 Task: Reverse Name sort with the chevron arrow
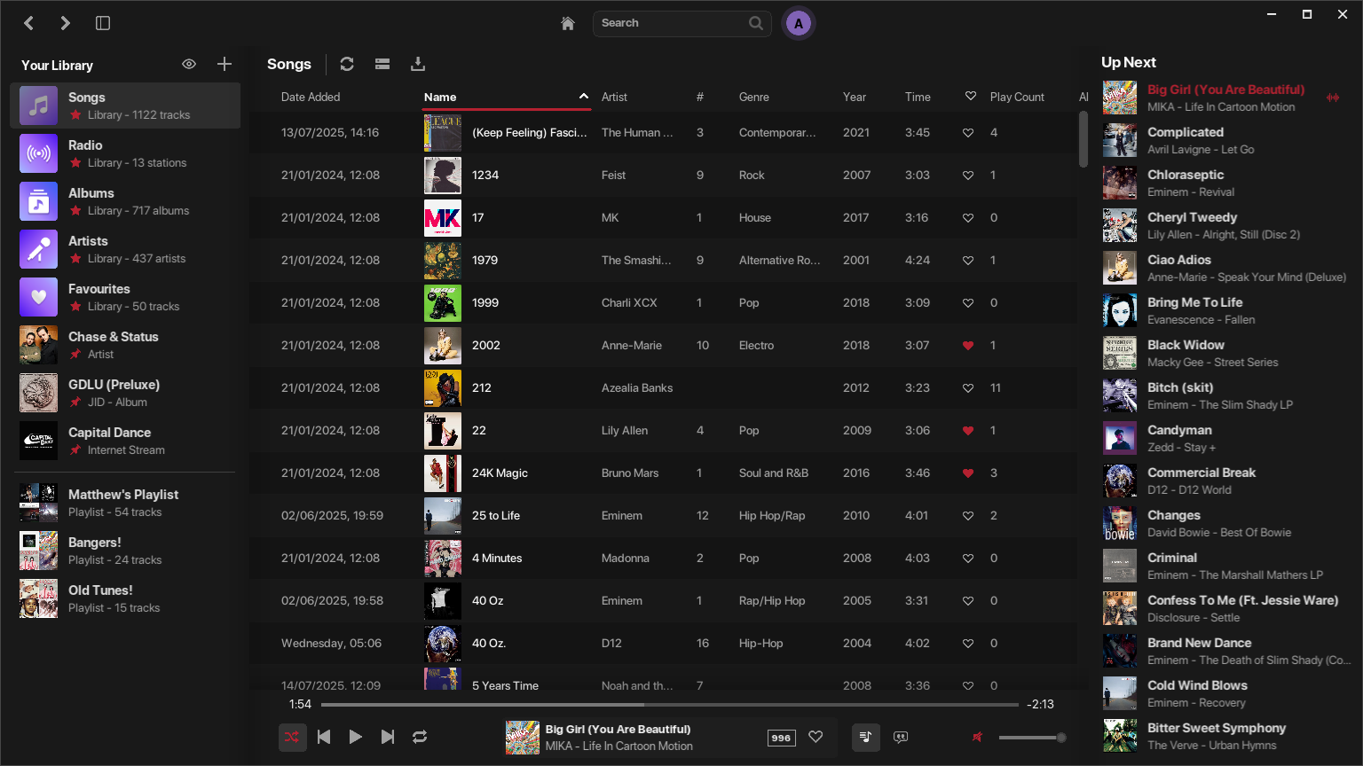(x=583, y=97)
